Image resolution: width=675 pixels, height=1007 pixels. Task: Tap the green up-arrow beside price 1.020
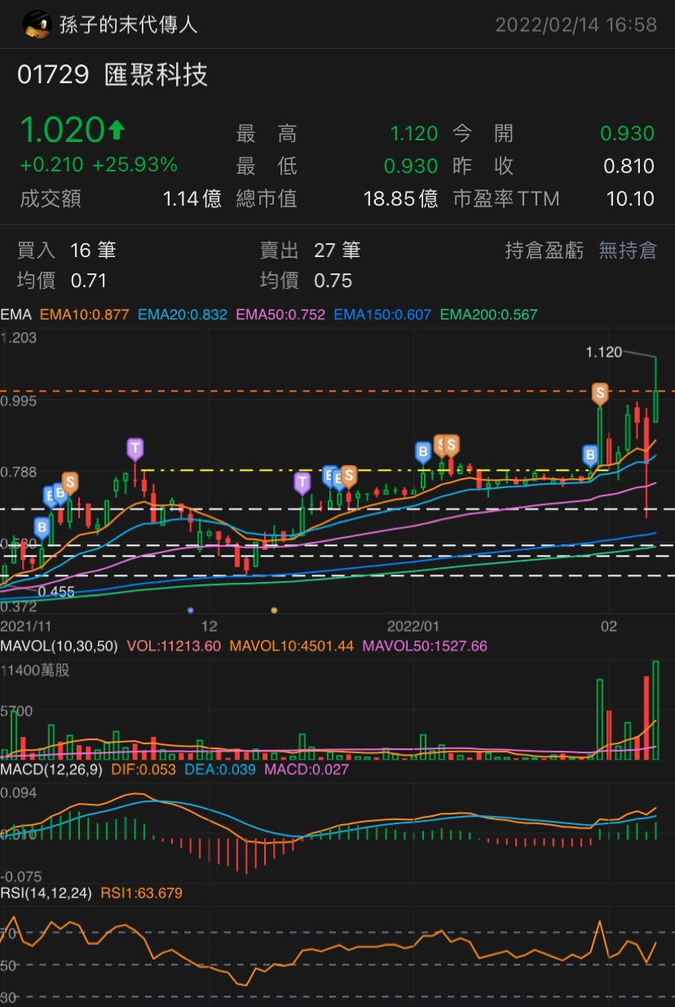116,129
